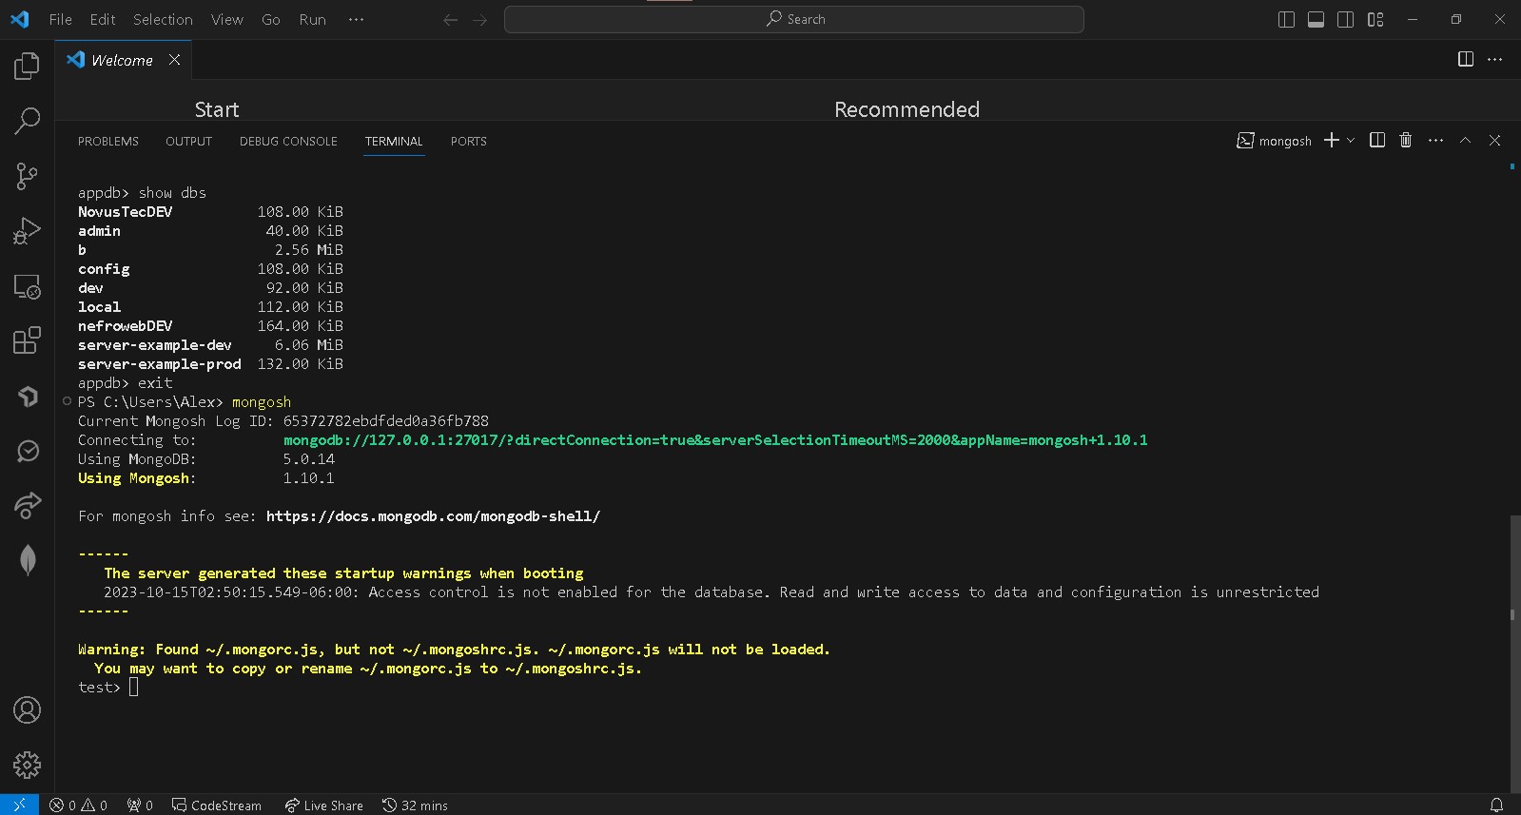Screen dimensions: 1521x815
Task: Split the terminal pane
Action: click(1376, 141)
